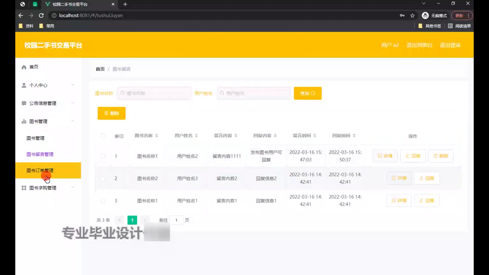Image resolution: width=489 pixels, height=275 pixels.
Task: Click the home icon in sidebar
Action: pos(24,67)
